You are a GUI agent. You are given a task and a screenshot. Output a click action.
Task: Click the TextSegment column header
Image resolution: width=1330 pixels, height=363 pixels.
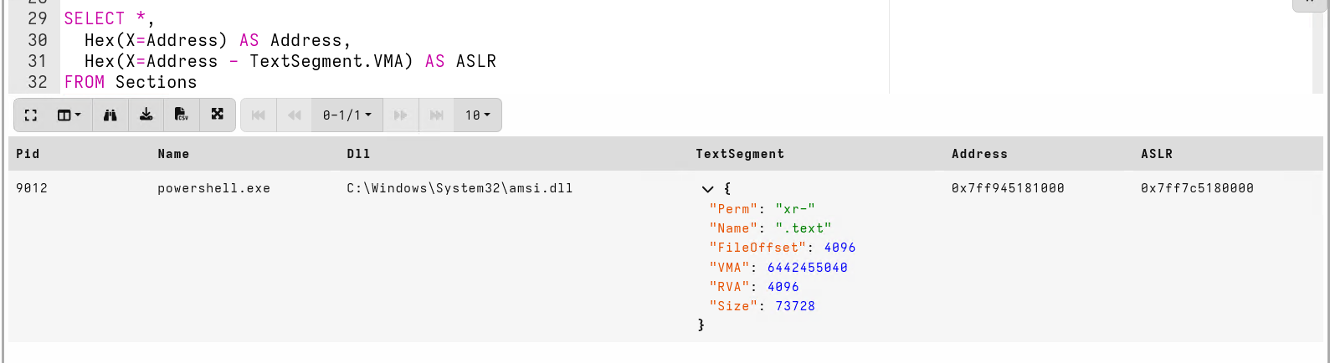740,154
